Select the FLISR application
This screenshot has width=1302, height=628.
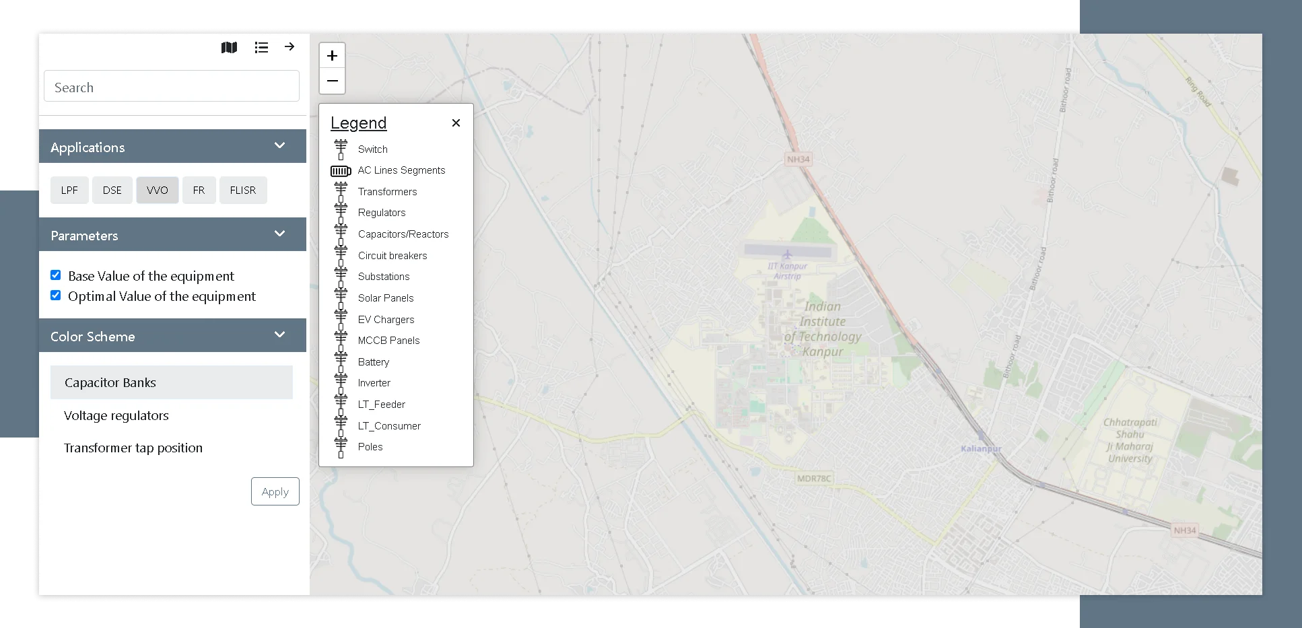(x=243, y=190)
